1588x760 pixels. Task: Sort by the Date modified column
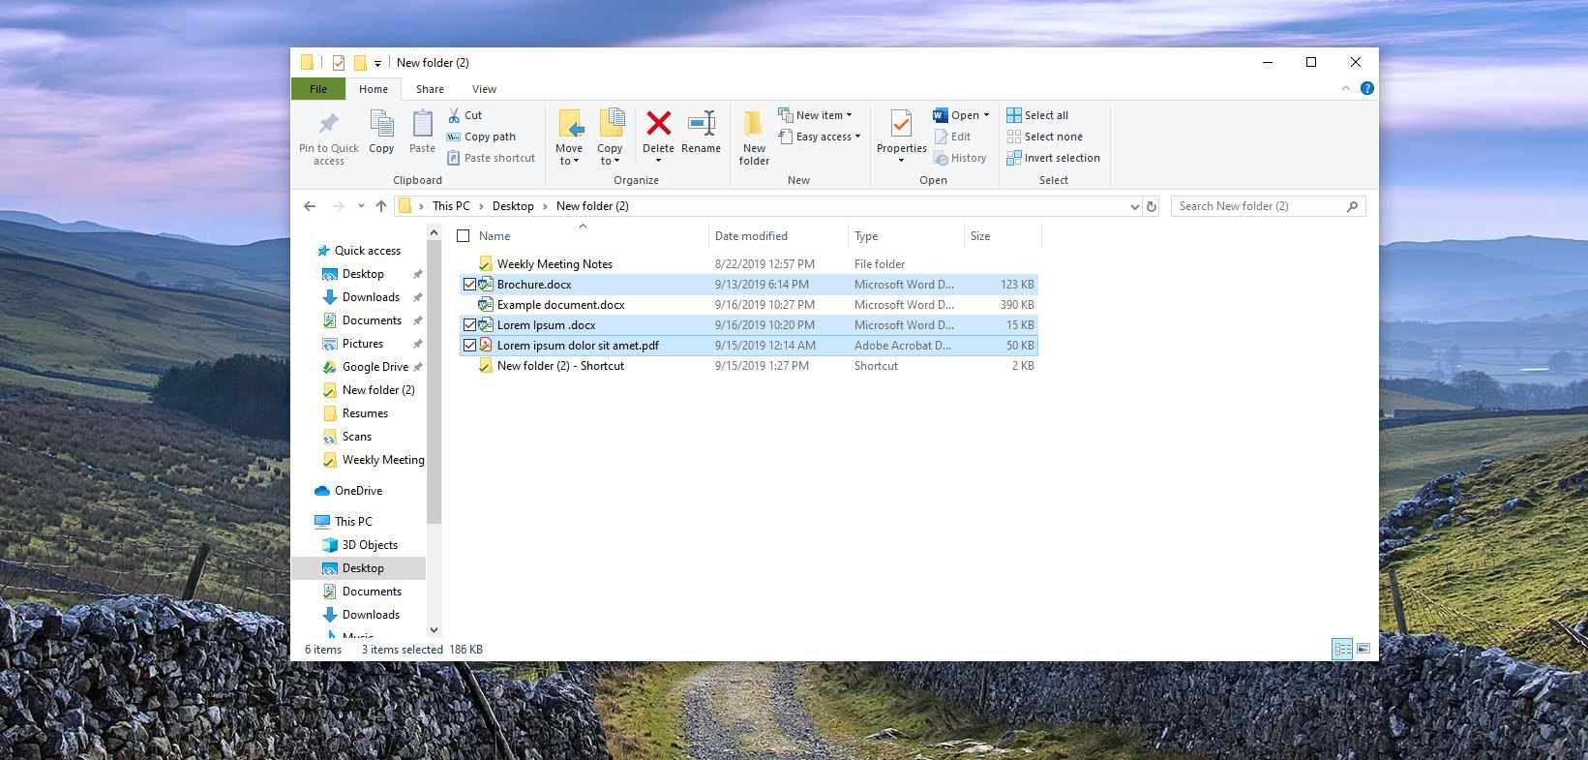pyautogui.click(x=751, y=236)
